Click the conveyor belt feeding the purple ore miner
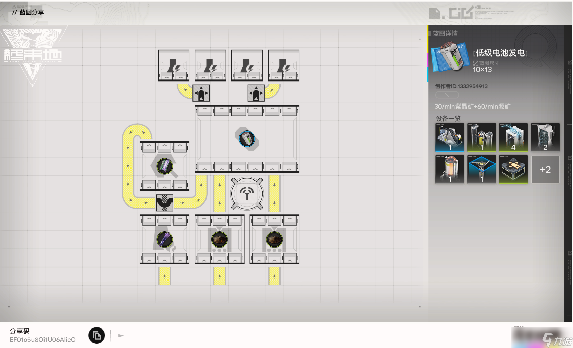The width and height of the screenshot is (573, 348). pyautogui.click(x=165, y=276)
